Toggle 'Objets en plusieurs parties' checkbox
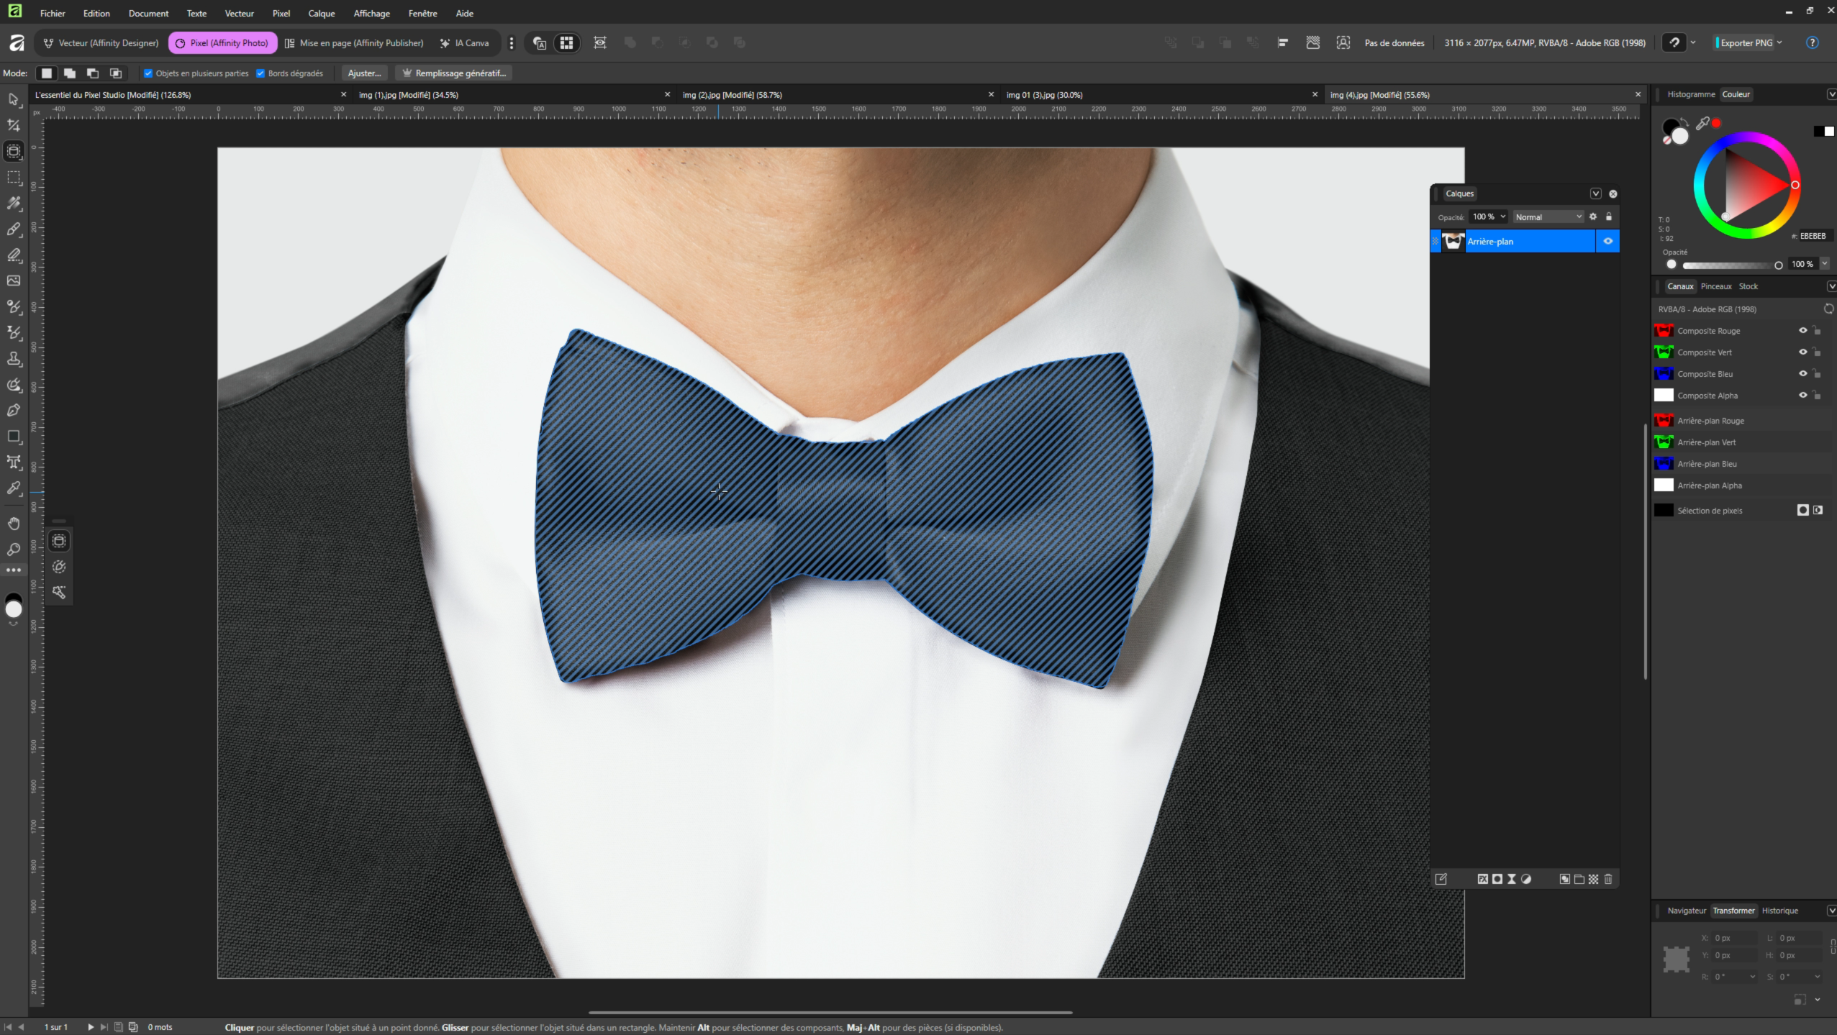This screenshot has height=1035, width=1837. [148, 73]
